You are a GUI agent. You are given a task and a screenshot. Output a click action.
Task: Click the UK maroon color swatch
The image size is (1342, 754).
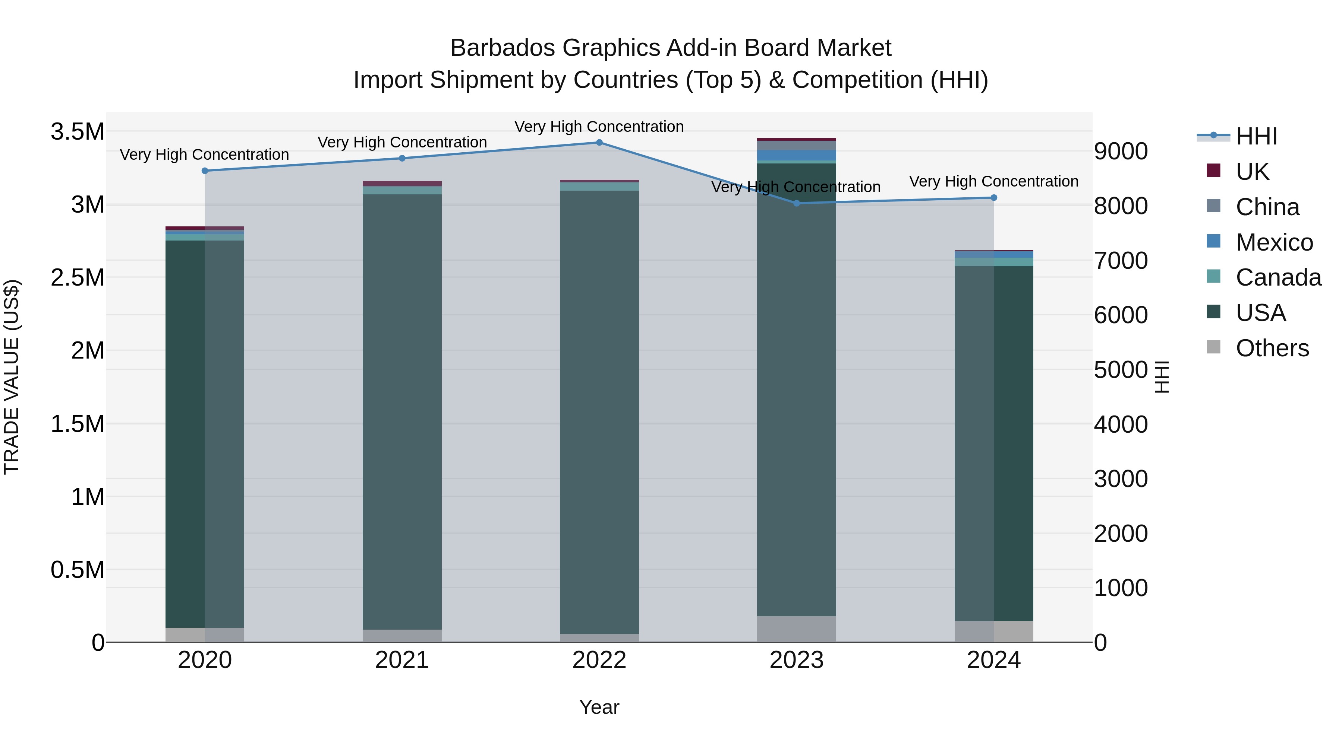click(1213, 170)
